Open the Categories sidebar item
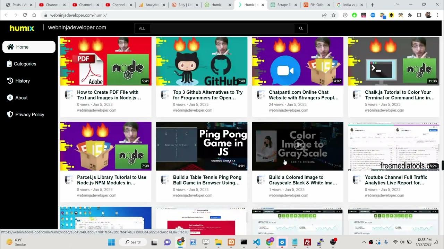444x249 pixels. [x=25, y=64]
